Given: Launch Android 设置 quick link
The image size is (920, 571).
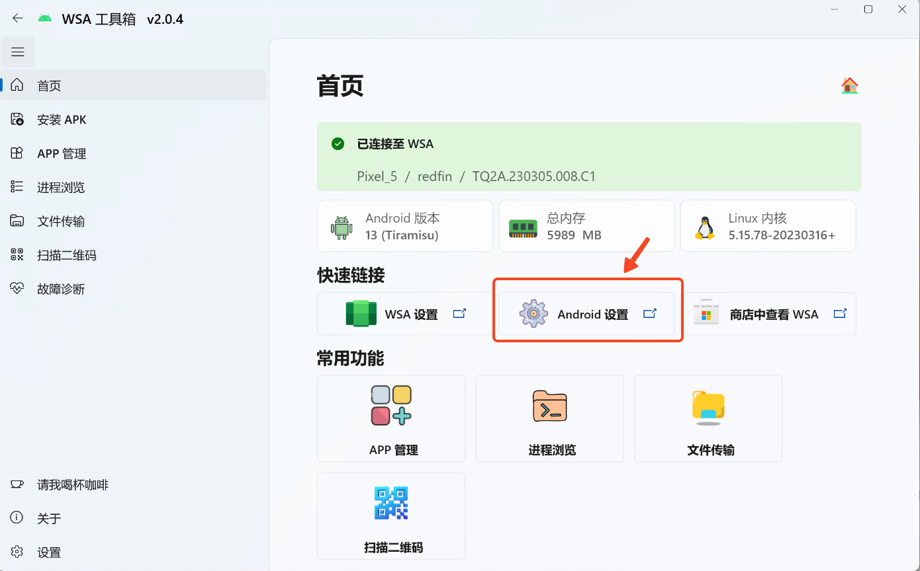Looking at the screenshot, I should tap(587, 314).
